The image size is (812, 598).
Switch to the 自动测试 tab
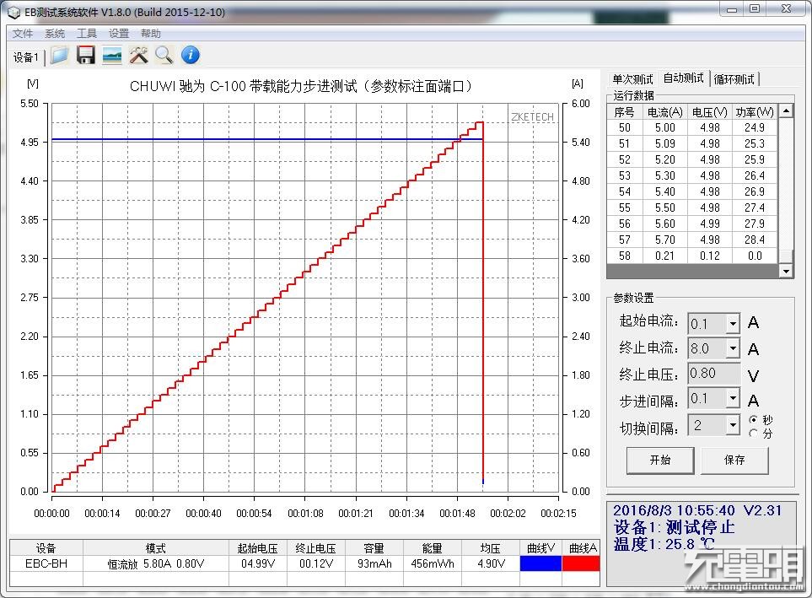[683, 78]
